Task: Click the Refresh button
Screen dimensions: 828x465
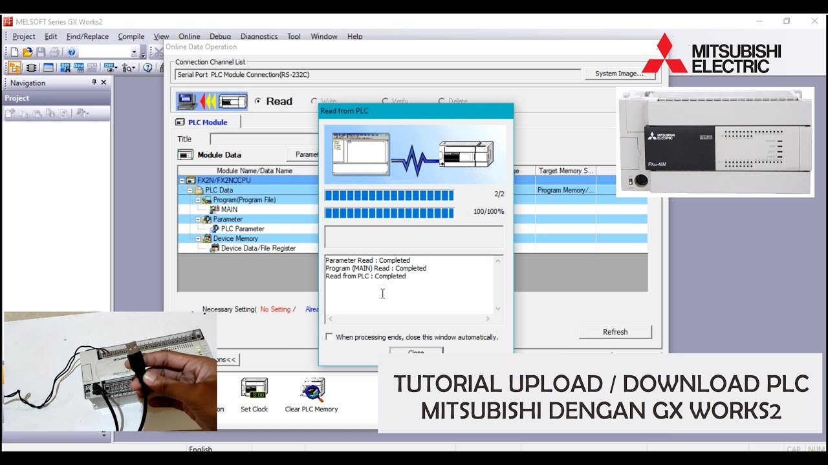Action: point(615,332)
